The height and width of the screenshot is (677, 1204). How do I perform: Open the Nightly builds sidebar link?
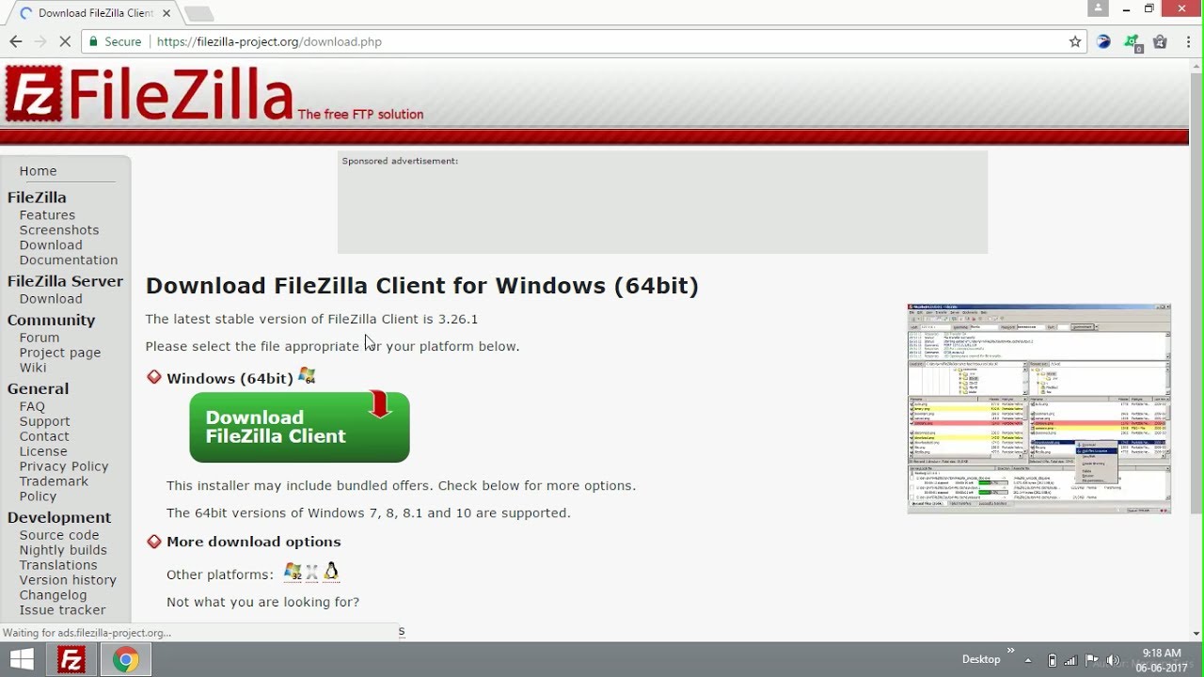(x=63, y=550)
